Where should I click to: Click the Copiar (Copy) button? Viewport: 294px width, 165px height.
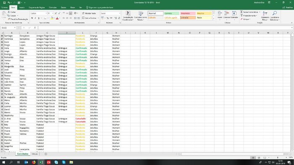pyautogui.click(x=12, y=16)
